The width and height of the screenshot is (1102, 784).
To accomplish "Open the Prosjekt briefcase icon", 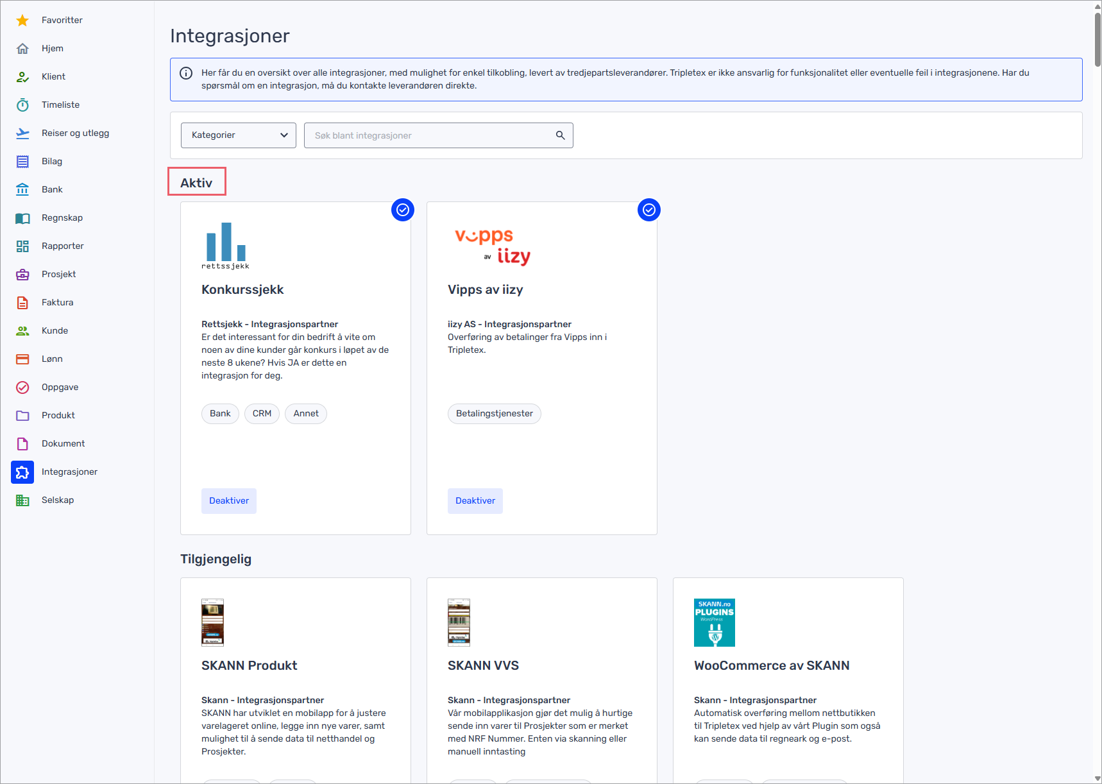I will coord(22,275).
